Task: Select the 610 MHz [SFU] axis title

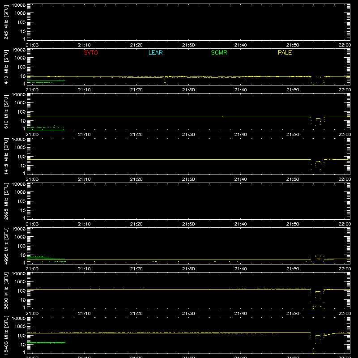Action: pyautogui.click(x=6, y=111)
